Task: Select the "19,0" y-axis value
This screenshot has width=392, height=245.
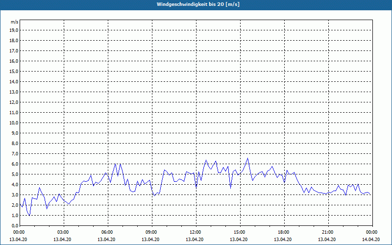Action: click(x=14, y=30)
